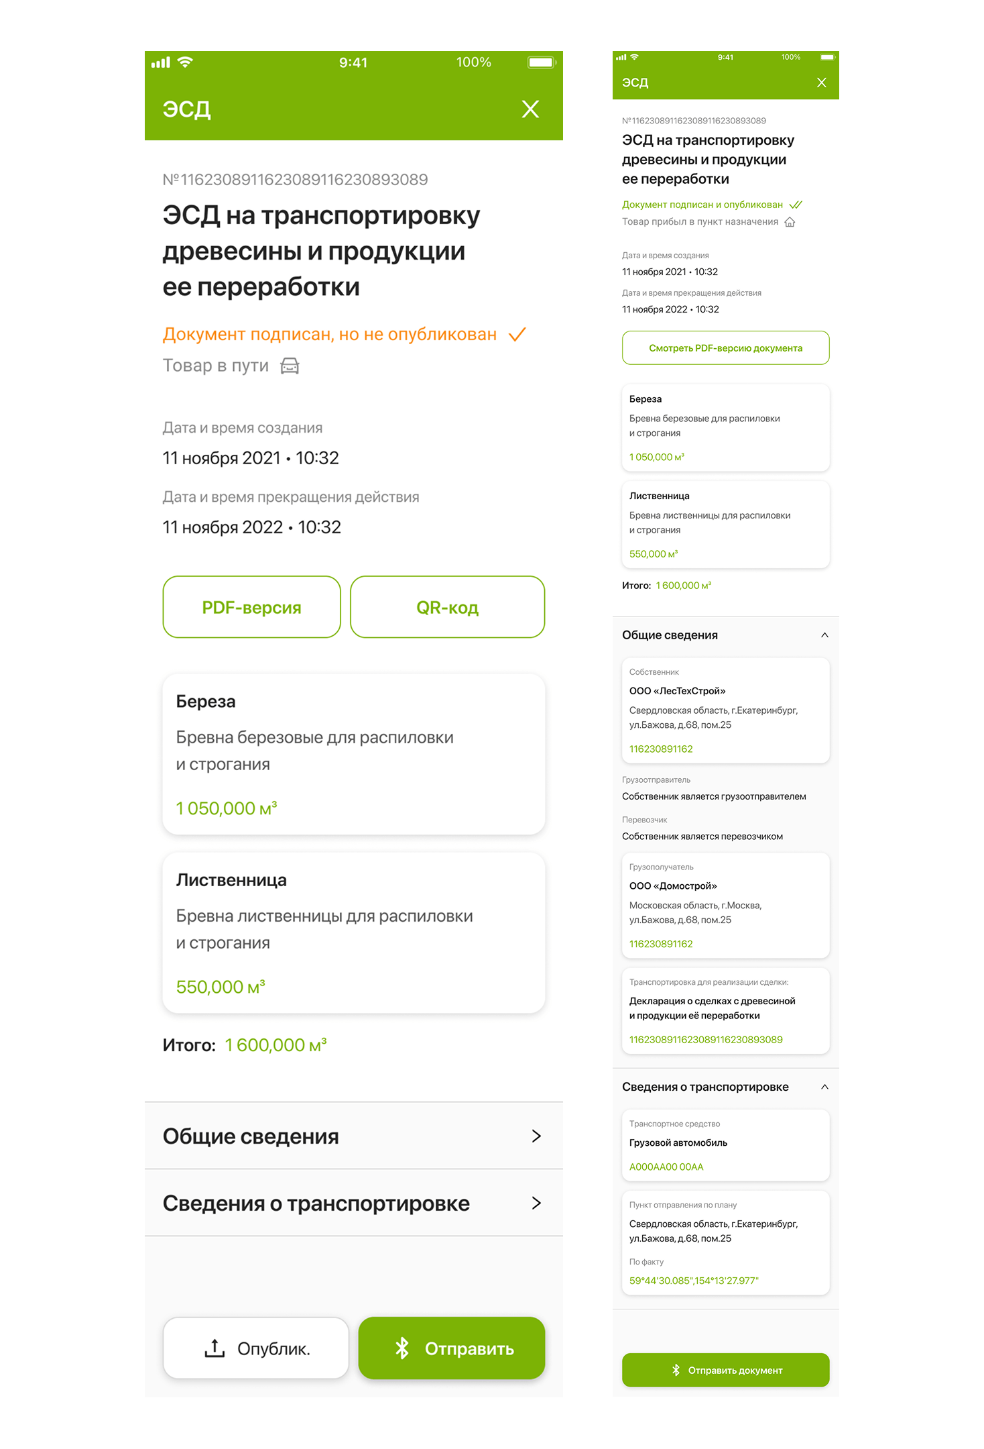This screenshot has width=984, height=1449.
Task: Collapse Общие сведения in the small screen
Action: point(824,635)
